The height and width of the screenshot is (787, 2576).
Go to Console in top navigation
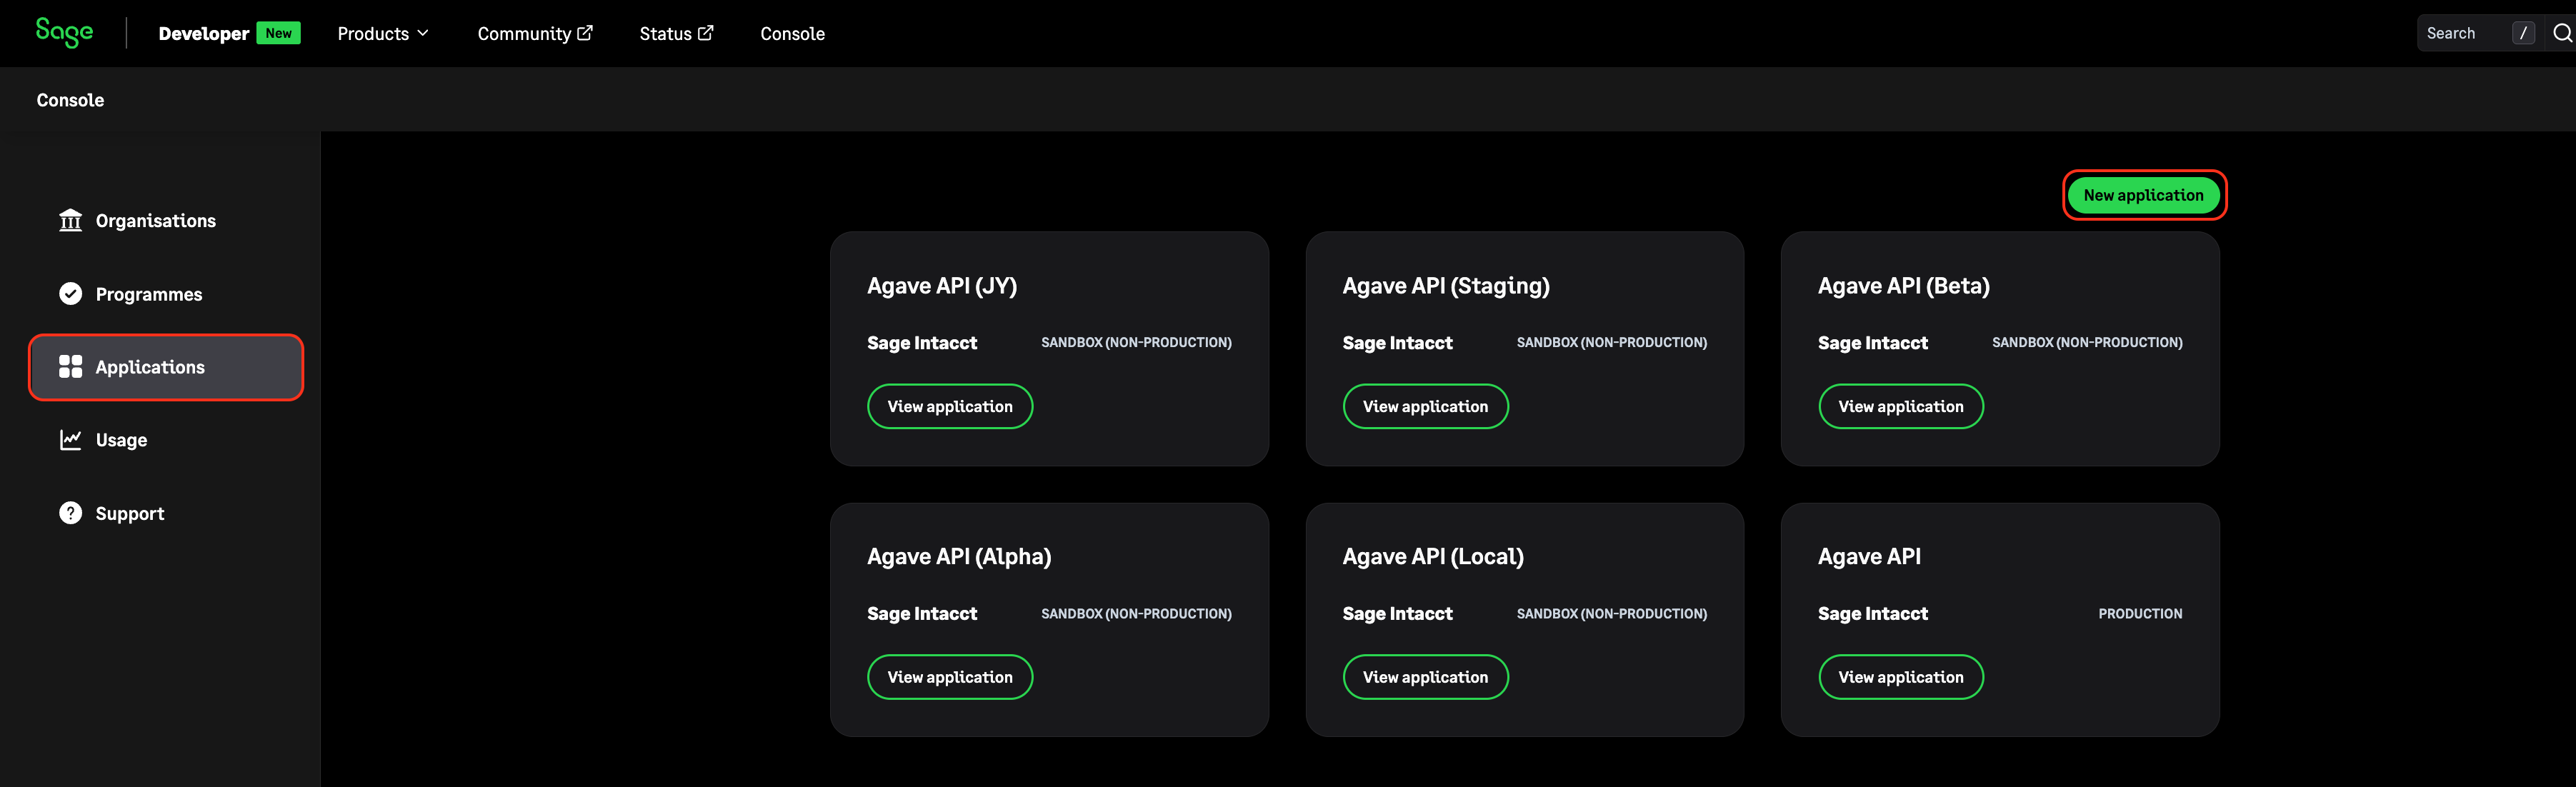coord(792,33)
